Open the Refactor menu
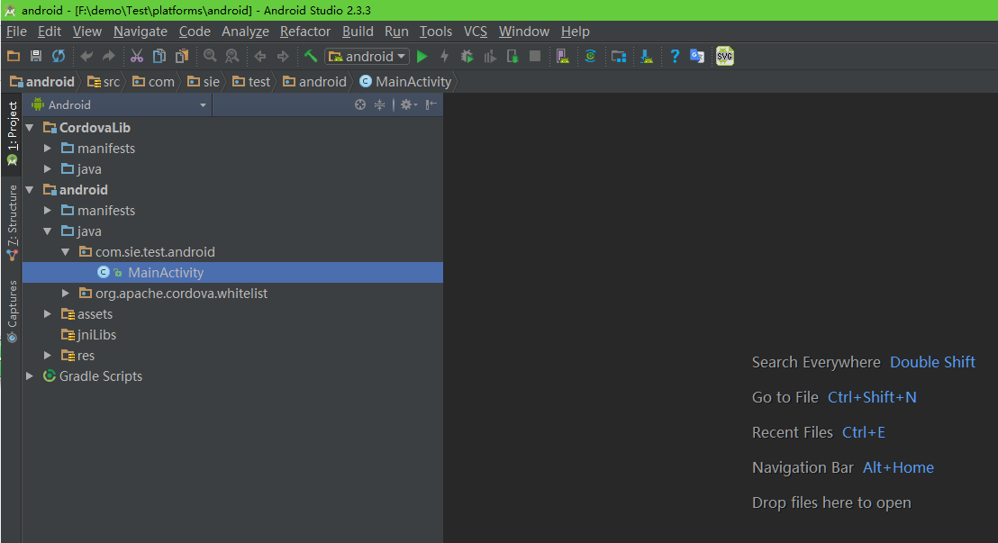The width and height of the screenshot is (998, 543). click(x=305, y=32)
